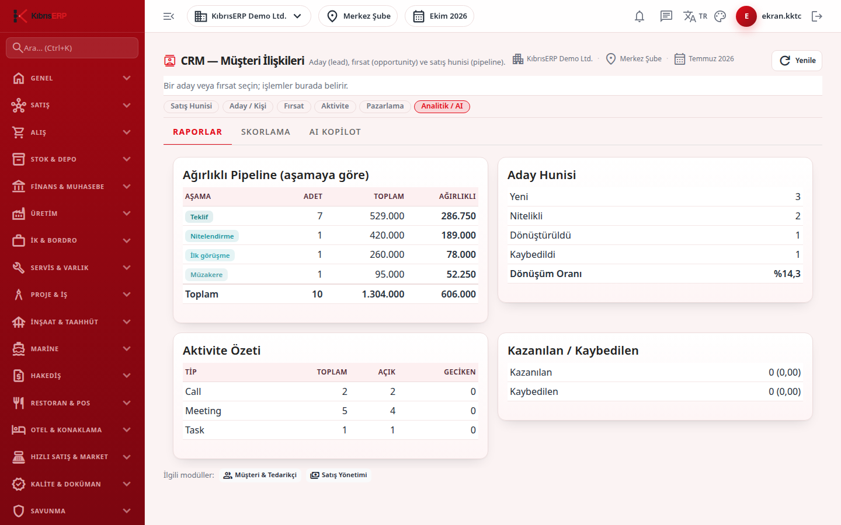Open the messages chat icon
This screenshot has height=525, width=841.
point(666,16)
